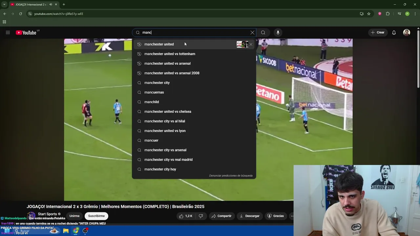
Task: Select suggestion 'mancuernas'
Action: [194, 92]
